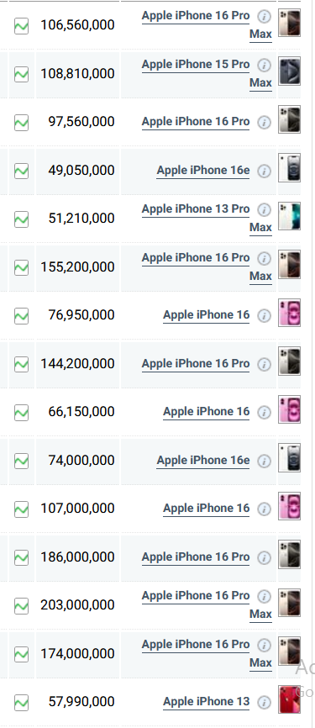
Task: View price graph for 203,000,000 row
Action: click(x=21, y=605)
